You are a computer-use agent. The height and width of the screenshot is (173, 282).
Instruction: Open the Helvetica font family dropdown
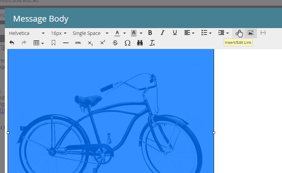pyautogui.click(x=27, y=33)
